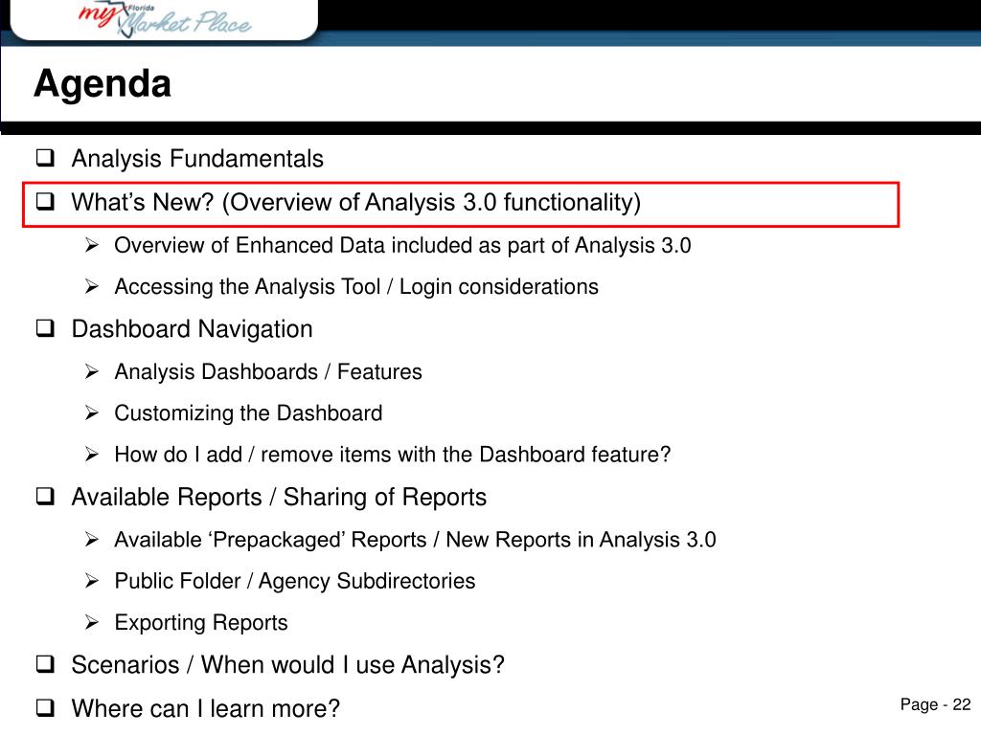
Task: Click arrow beside Public Folder / Agency Subdirectories
Action: pyautogui.click(x=92, y=581)
